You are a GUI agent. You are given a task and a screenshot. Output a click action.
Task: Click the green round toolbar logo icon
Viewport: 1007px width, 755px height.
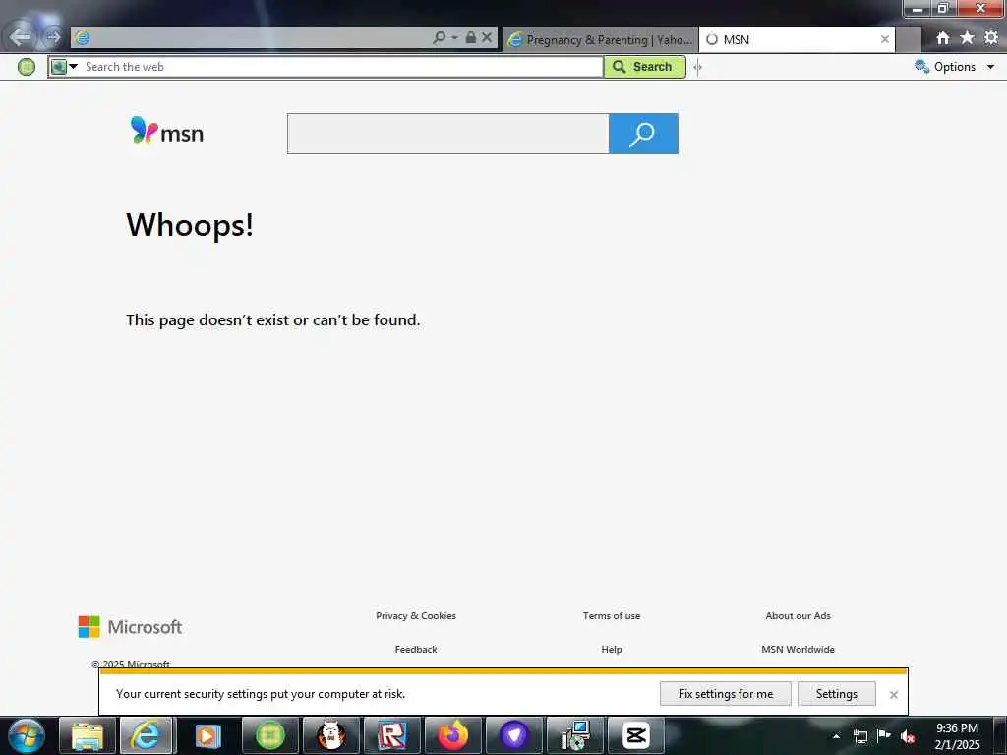pos(27,67)
